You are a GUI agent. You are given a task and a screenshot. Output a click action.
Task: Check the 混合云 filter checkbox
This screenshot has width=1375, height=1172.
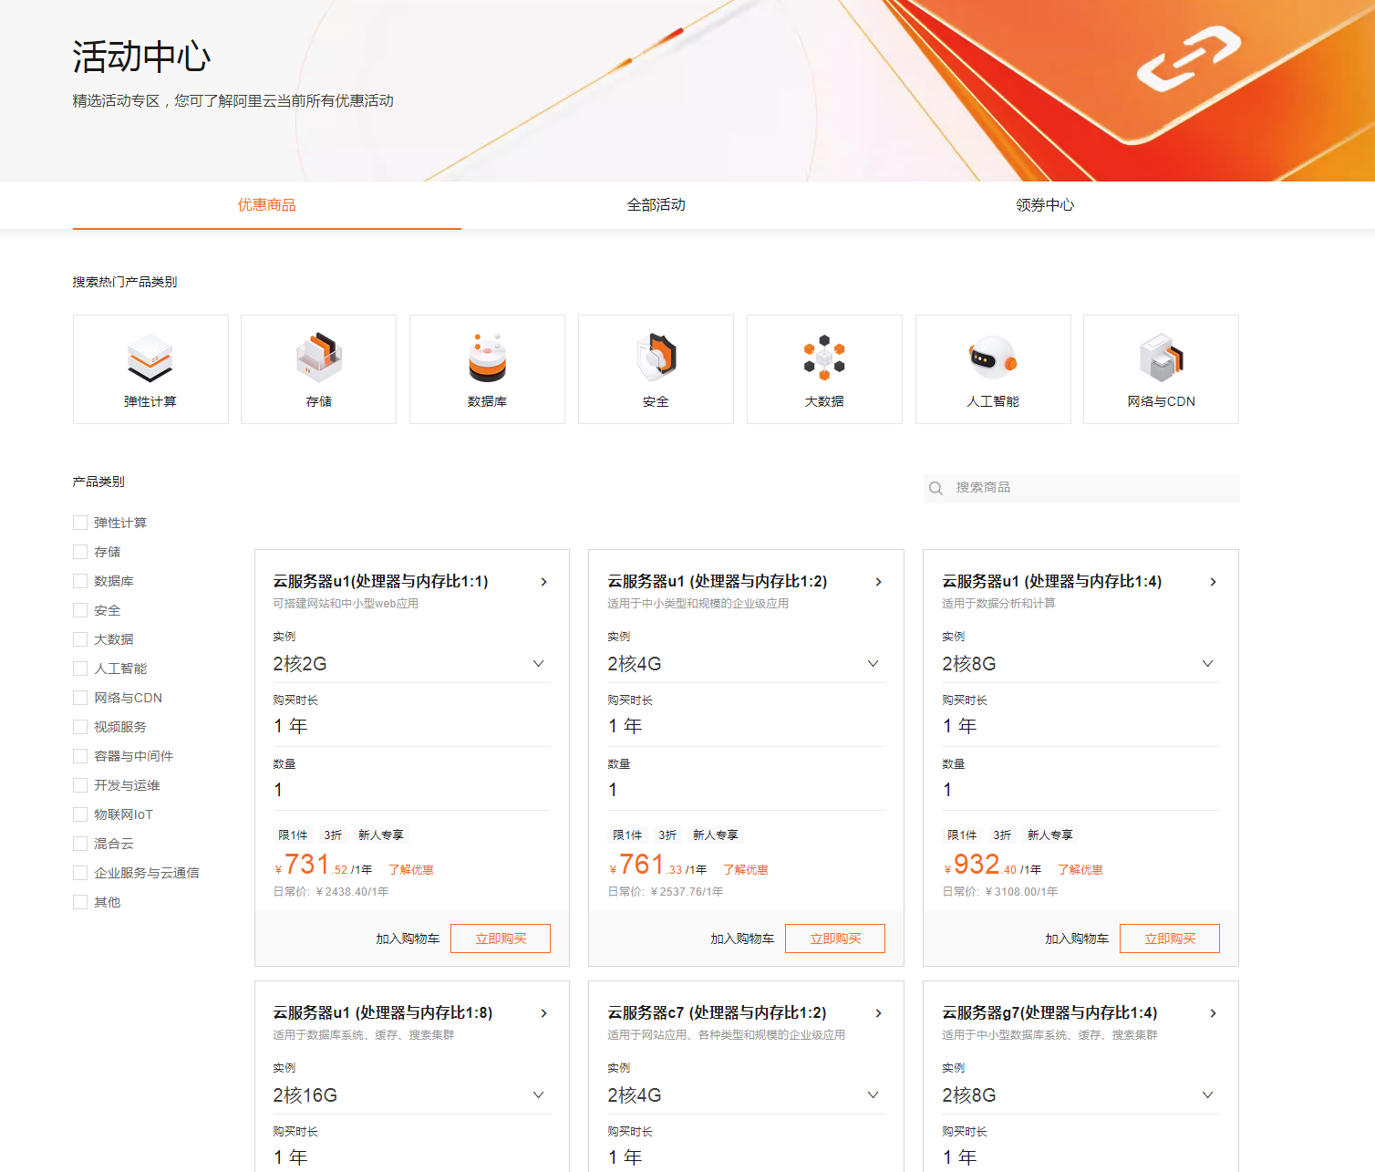80,844
